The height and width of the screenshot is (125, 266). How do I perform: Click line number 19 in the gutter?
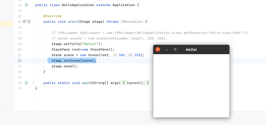(x=20, y=44)
